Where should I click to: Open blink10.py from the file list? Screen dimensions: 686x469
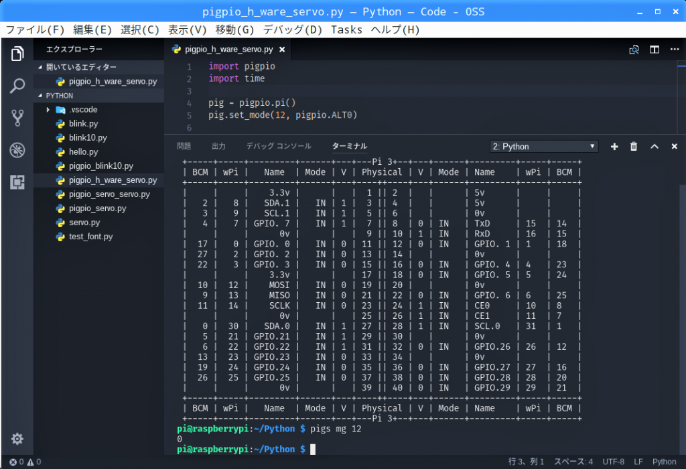[88, 138]
